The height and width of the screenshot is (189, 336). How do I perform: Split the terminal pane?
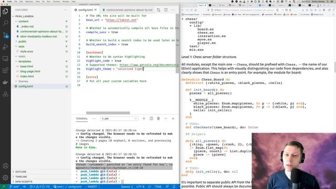tap(151, 119)
